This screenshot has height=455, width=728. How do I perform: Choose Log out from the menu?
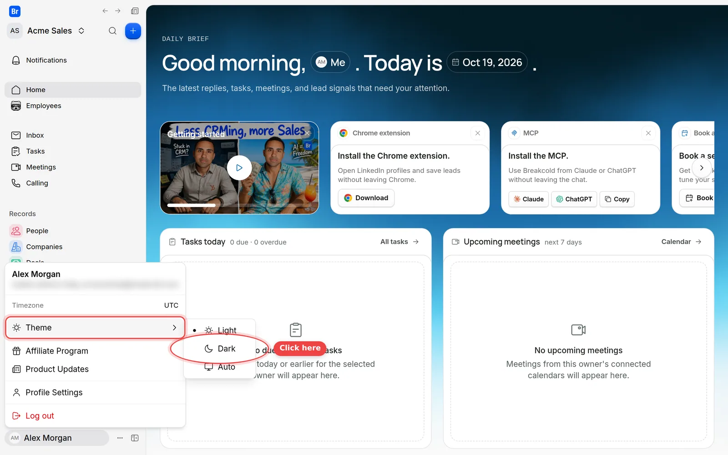coord(95,415)
